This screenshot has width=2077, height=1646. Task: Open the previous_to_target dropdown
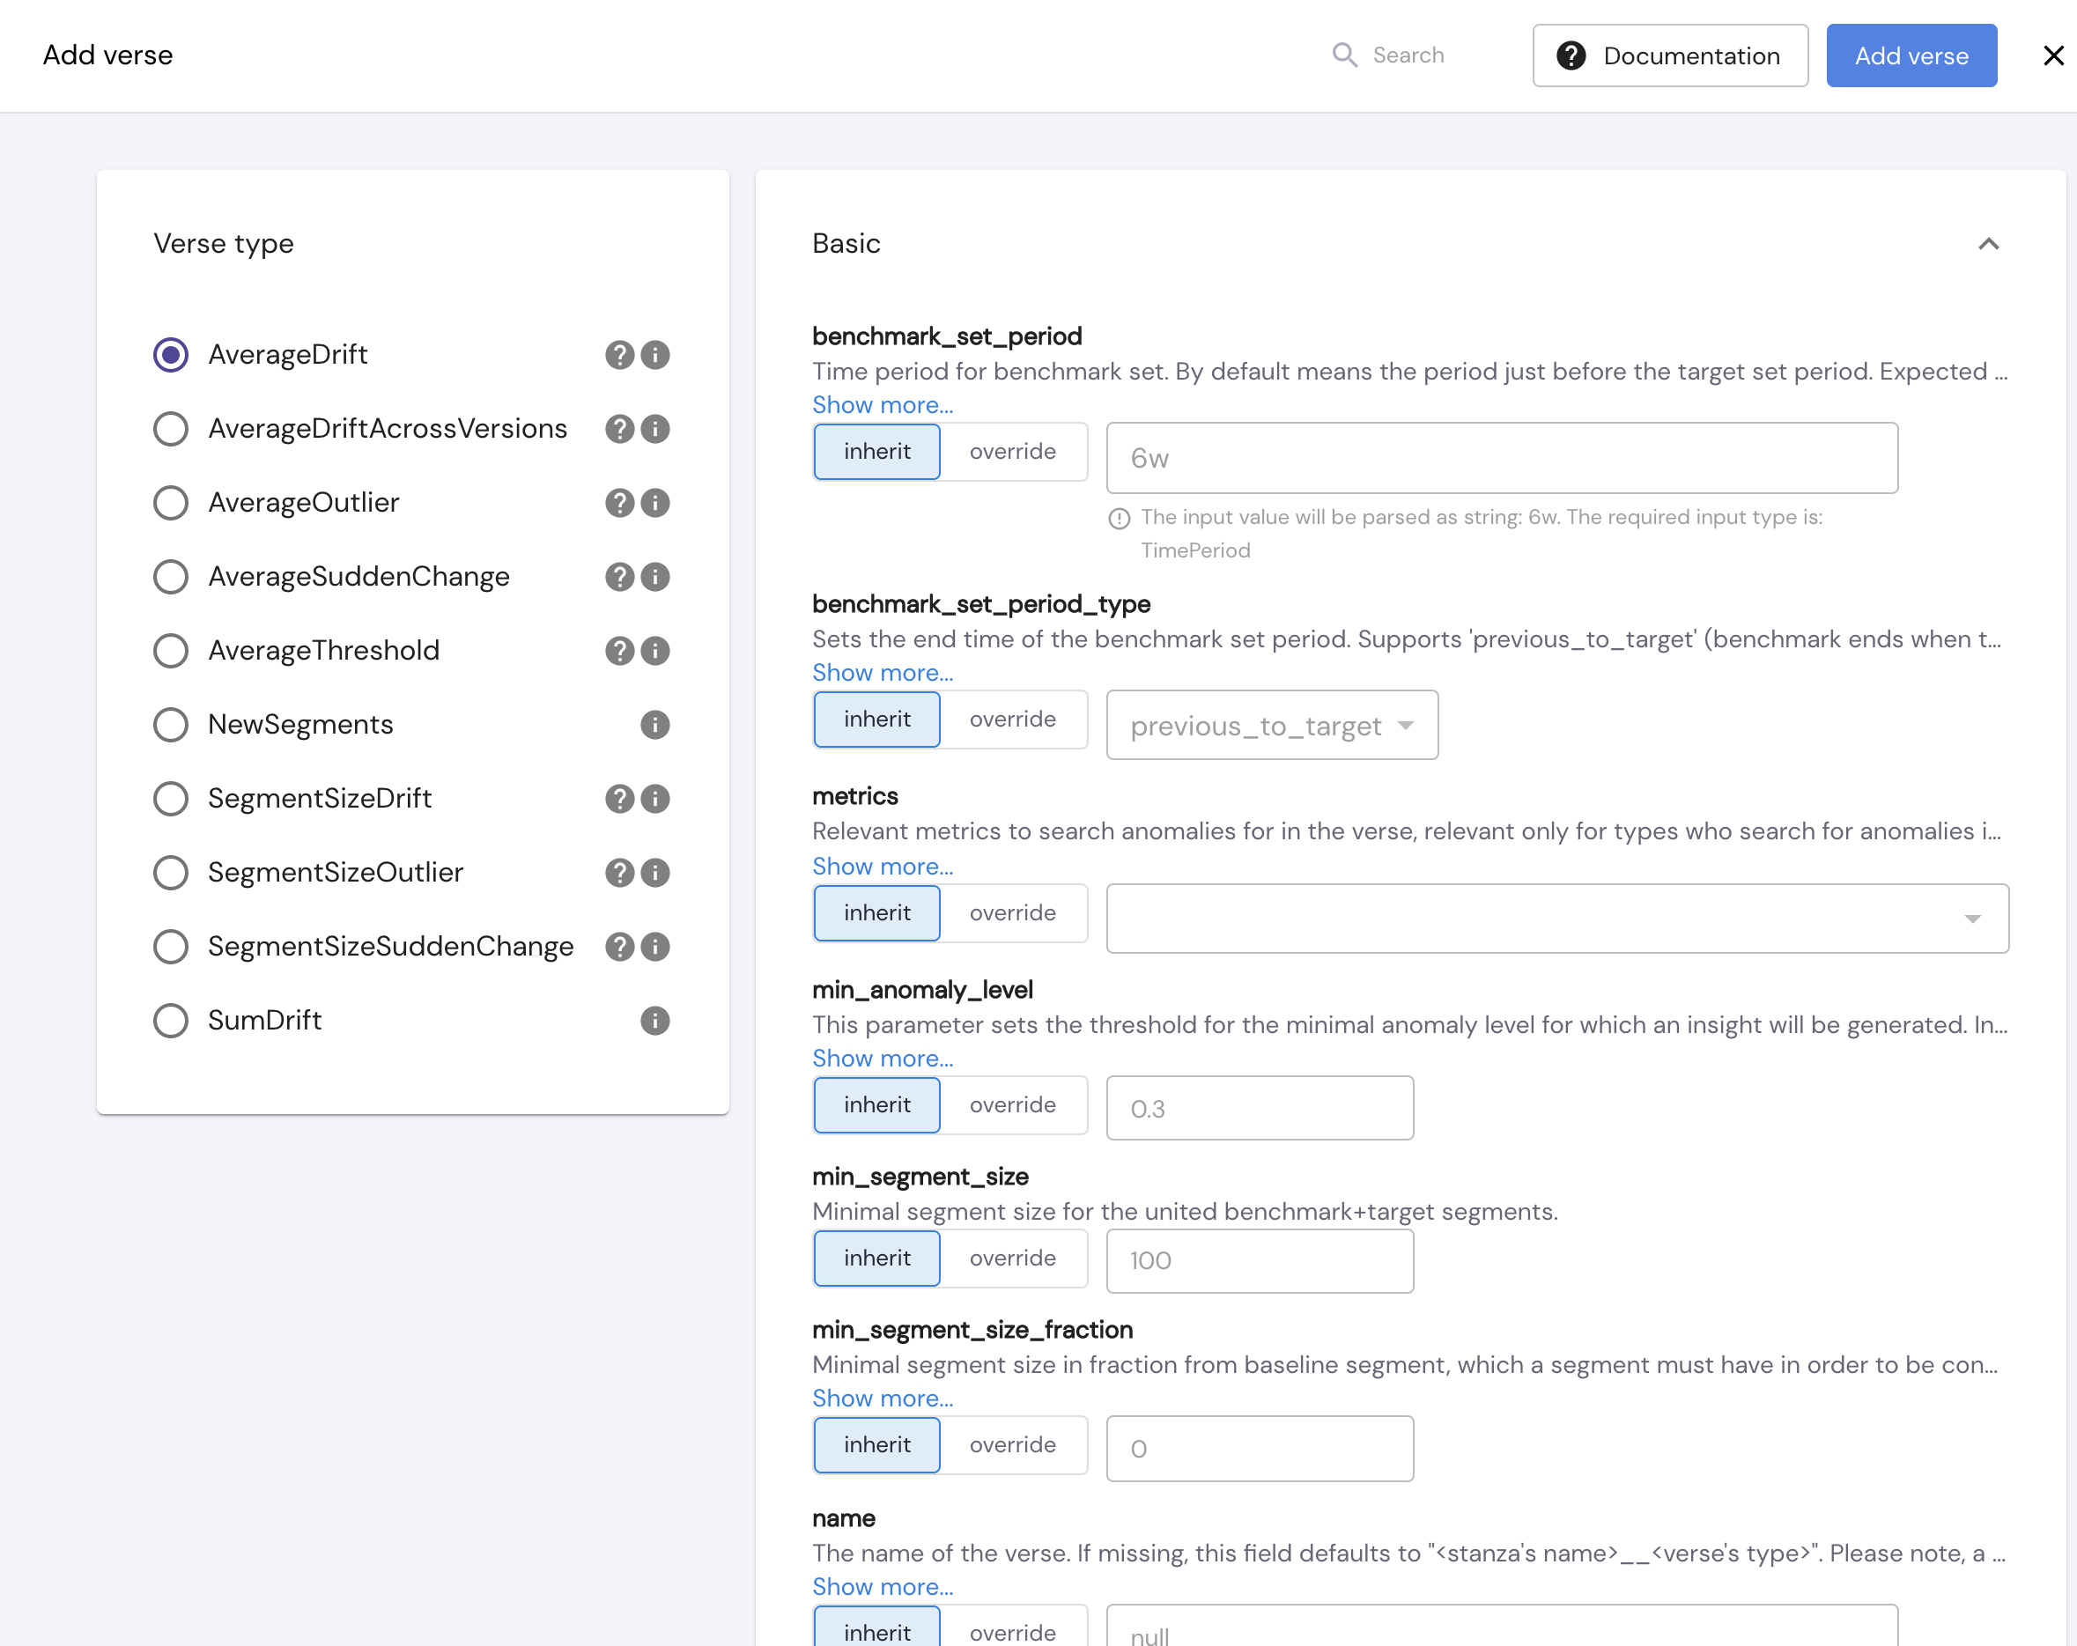pyautogui.click(x=1272, y=725)
